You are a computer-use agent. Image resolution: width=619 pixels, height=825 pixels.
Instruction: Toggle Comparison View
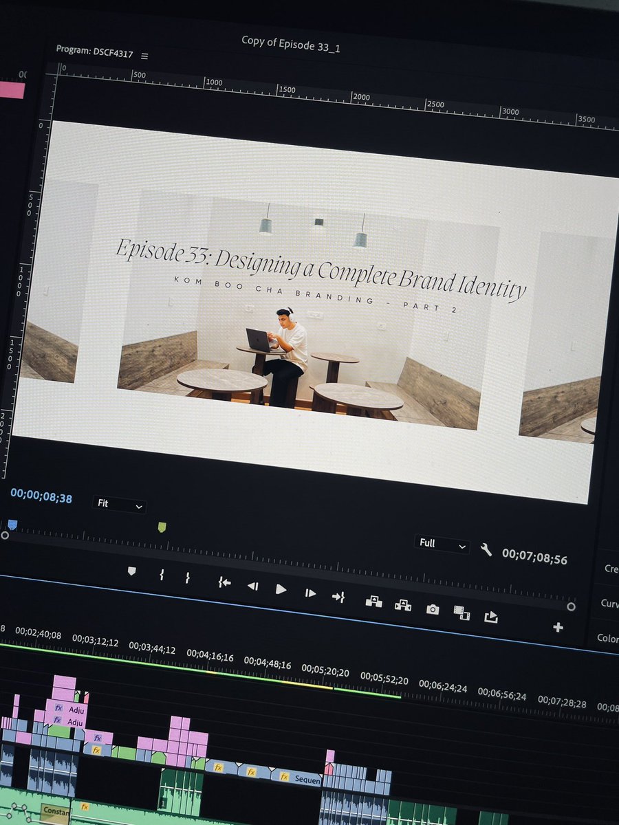click(461, 613)
